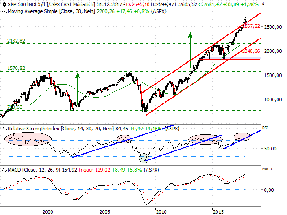Click the 1500,00 price axis label
The width and height of the screenshot is (287, 215).
(273, 75)
